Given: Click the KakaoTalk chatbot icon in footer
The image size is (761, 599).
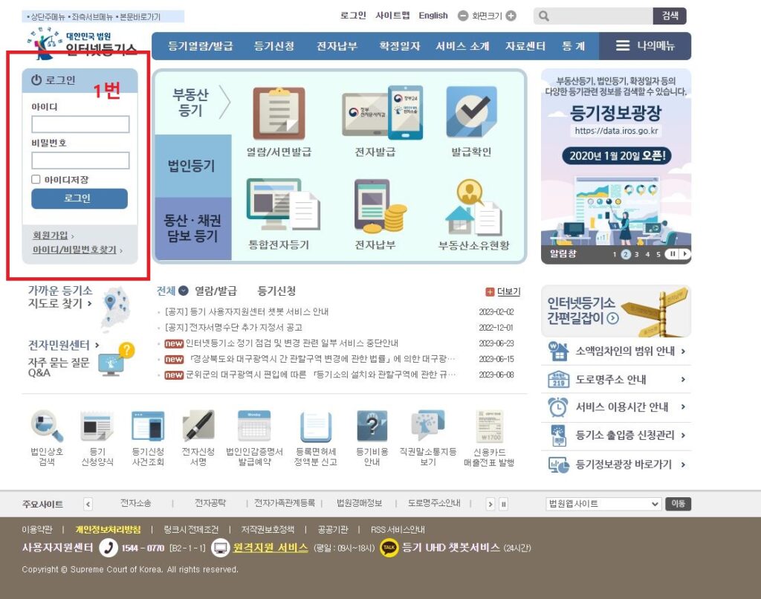Looking at the screenshot, I should [x=389, y=548].
